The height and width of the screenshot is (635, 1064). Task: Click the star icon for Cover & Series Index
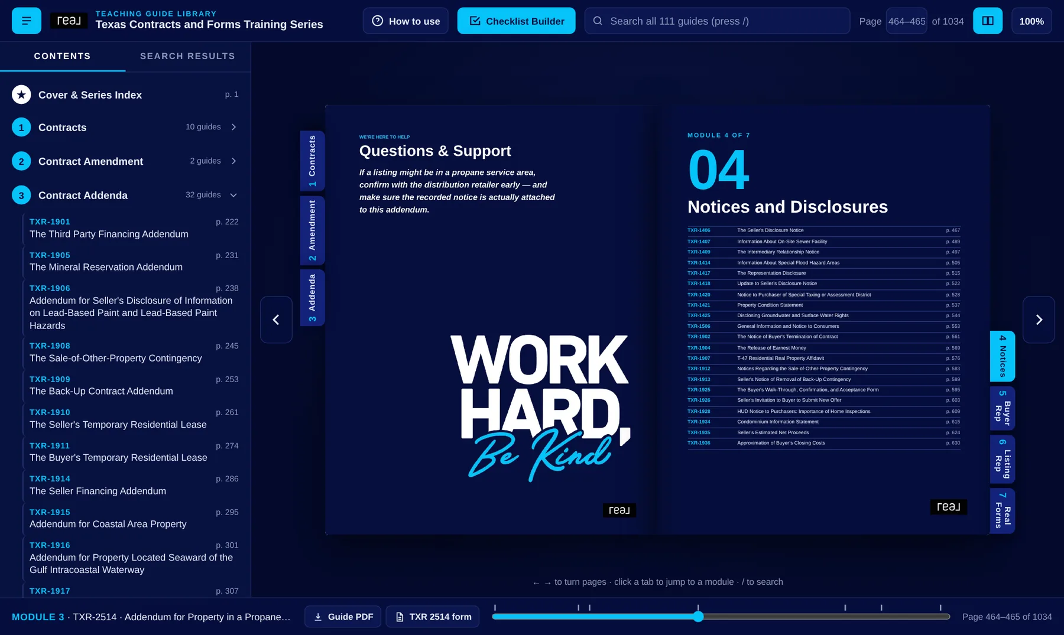click(21, 95)
